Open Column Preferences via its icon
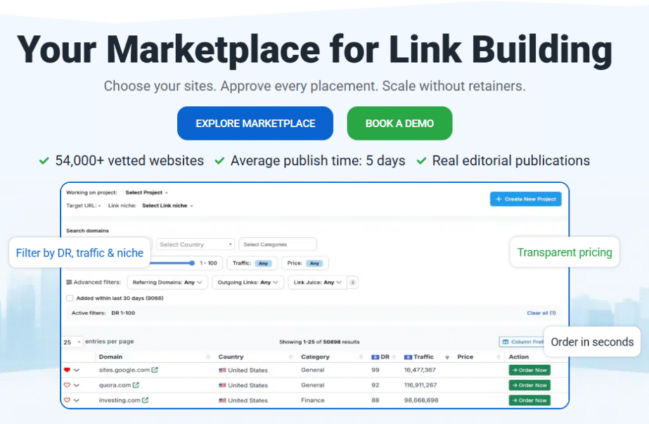 [504, 340]
